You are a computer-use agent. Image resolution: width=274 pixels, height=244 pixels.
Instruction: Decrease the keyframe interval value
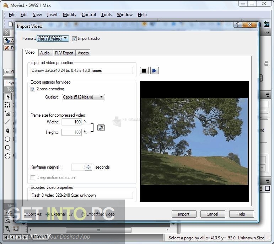pos(89,169)
